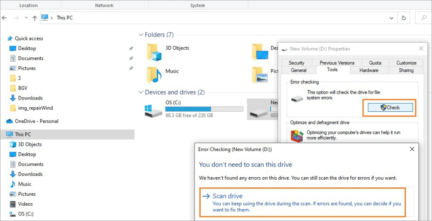432x221 pixels.
Task: Click the Scan drive option
Action: (227, 196)
